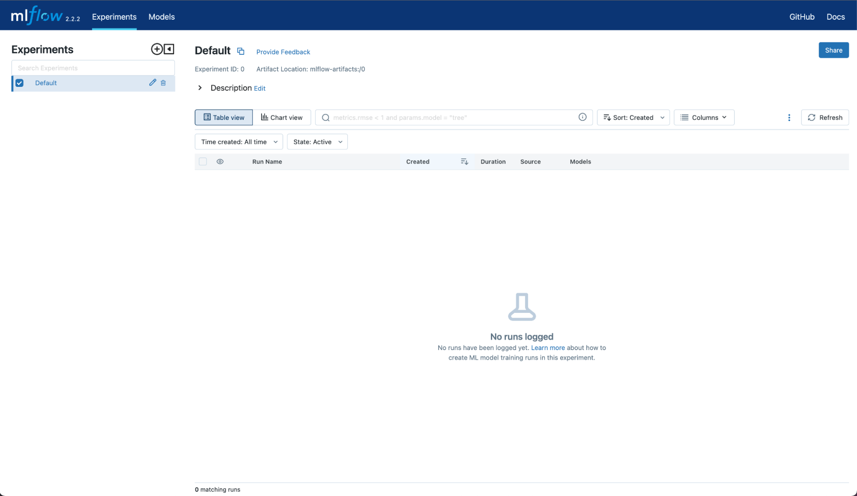Click the create new experiment plus icon
This screenshot has width=857, height=496.
[156, 49]
